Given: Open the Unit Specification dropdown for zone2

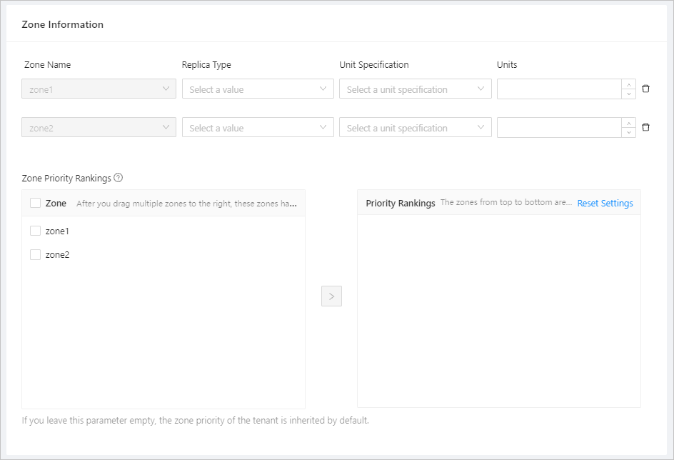Looking at the screenshot, I should pos(415,127).
